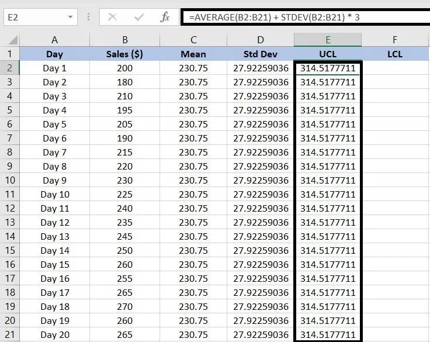Click sales value 200 for Day 1
Screen dimensions: 430x342
pyautogui.click(x=125, y=68)
